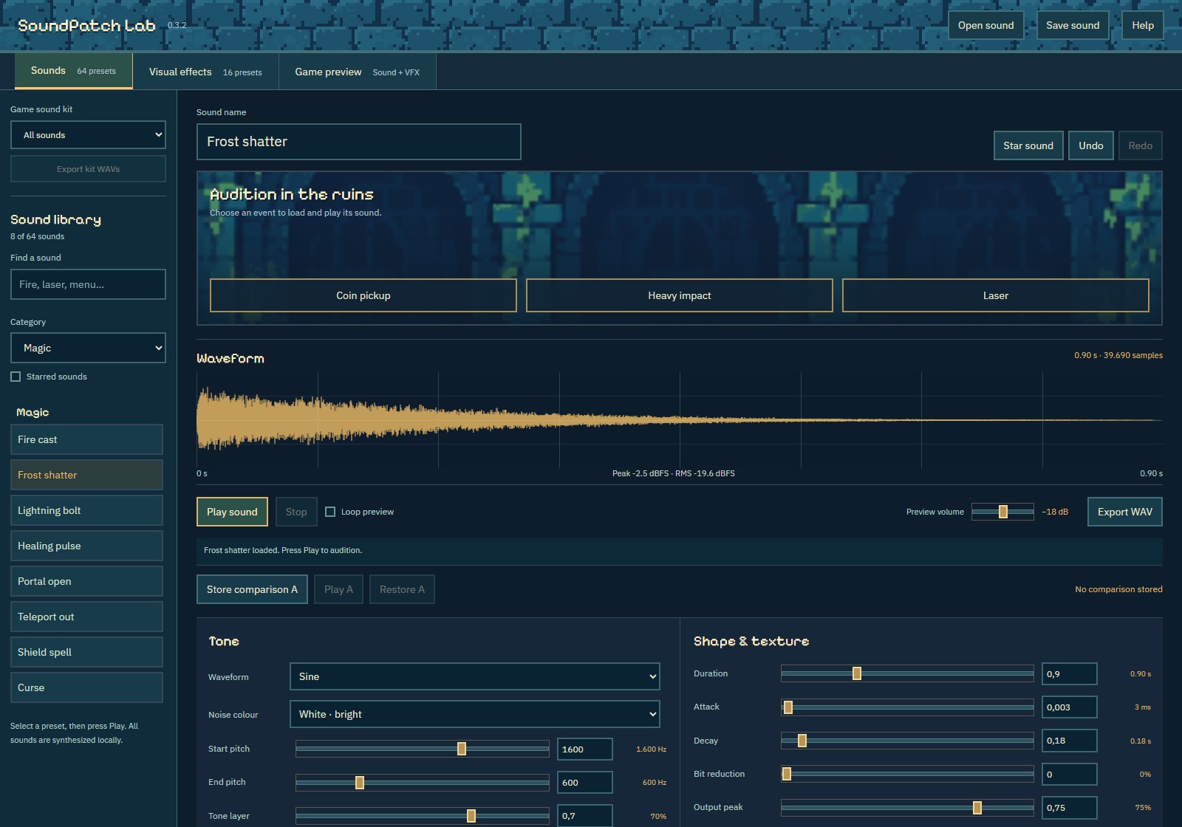Play the current sound
The height and width of the screenshot is (827, 1182).
tap(232, 512)
